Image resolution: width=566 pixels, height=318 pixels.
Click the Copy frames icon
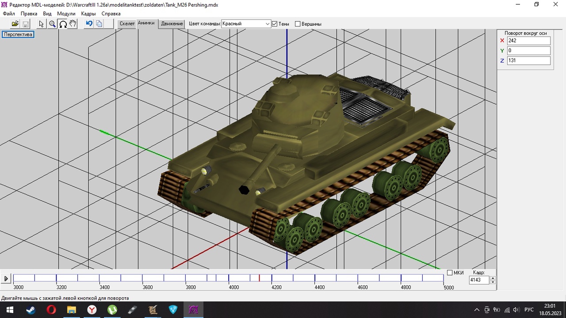[99, 24]
